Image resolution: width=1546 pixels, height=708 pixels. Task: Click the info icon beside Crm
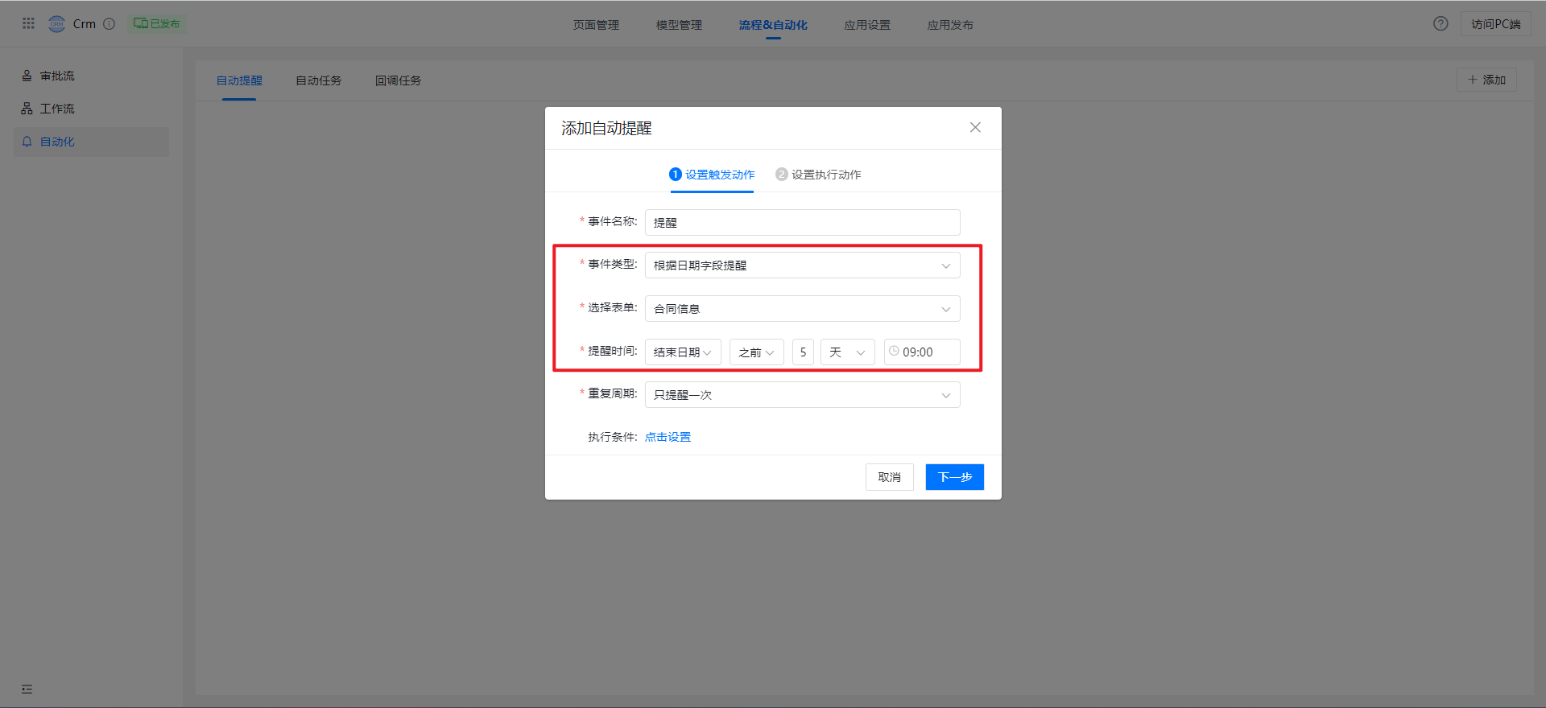click(110, 23)
